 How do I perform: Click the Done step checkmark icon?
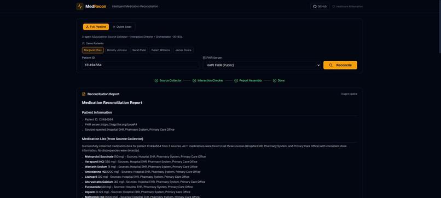click(x=275, y=80)
